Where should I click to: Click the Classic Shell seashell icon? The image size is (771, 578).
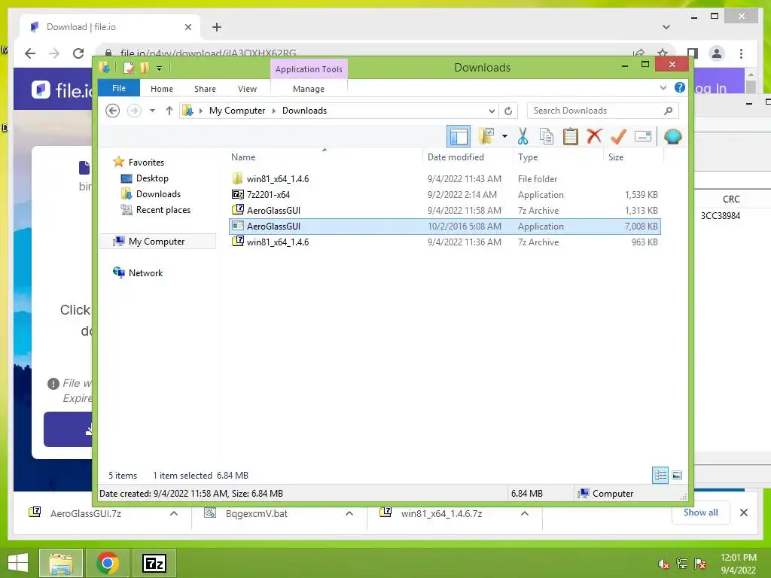(672, 136)
